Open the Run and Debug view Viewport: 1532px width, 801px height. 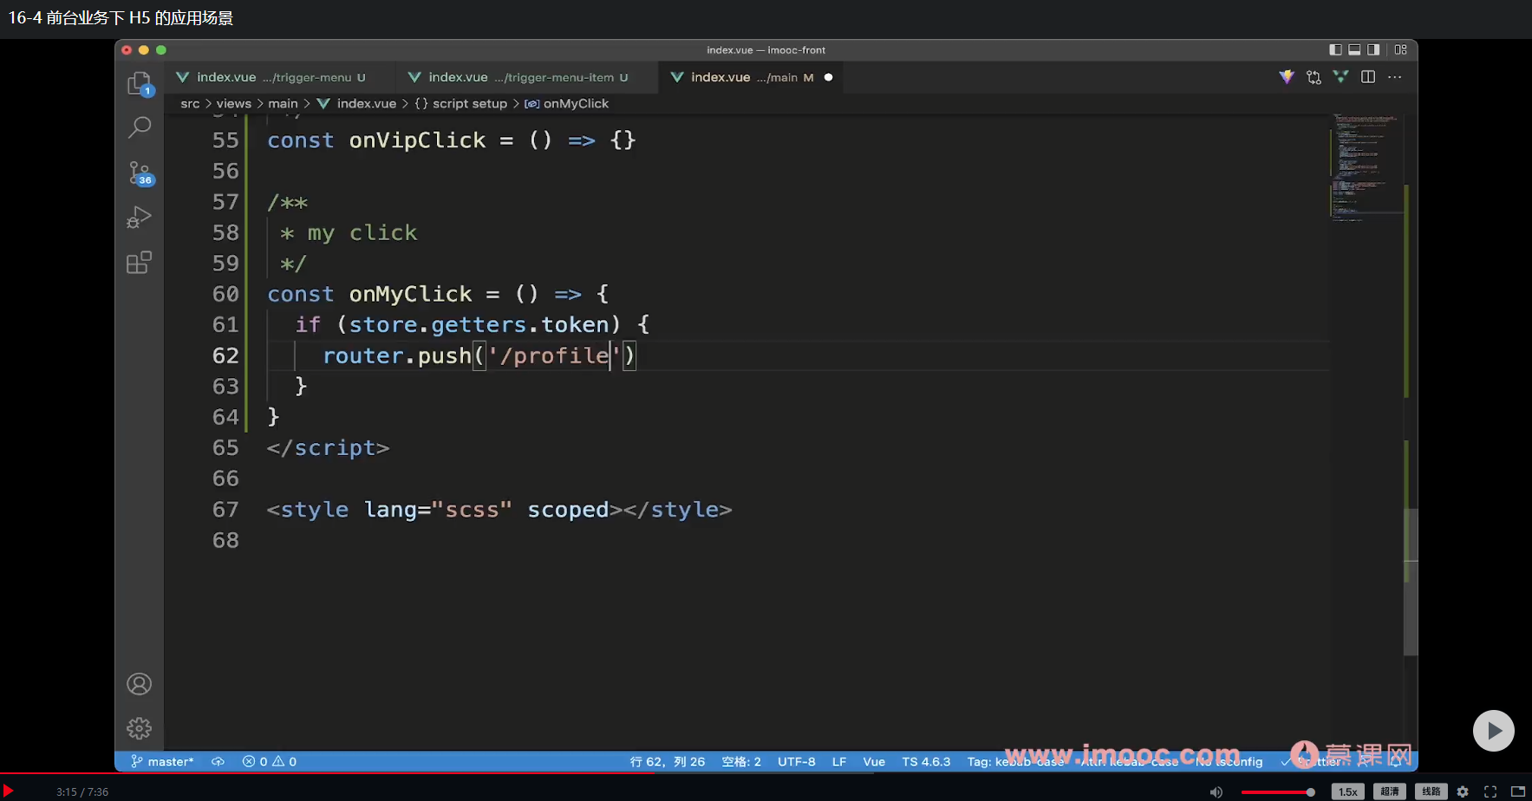click(139, 218)
